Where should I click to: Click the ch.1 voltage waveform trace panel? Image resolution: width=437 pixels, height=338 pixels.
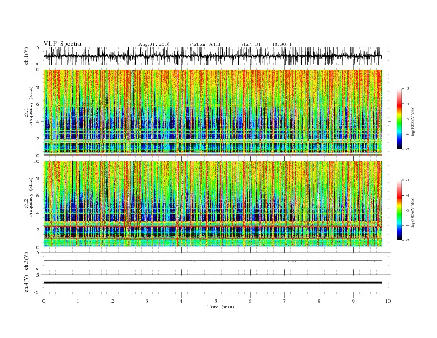[217, 56]
